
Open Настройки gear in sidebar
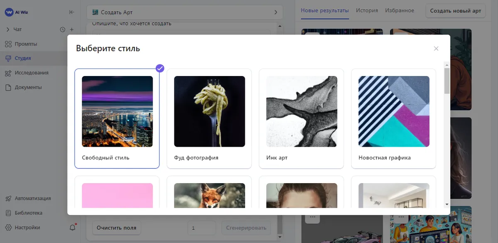pyautogui.click(x=27, y=228)
